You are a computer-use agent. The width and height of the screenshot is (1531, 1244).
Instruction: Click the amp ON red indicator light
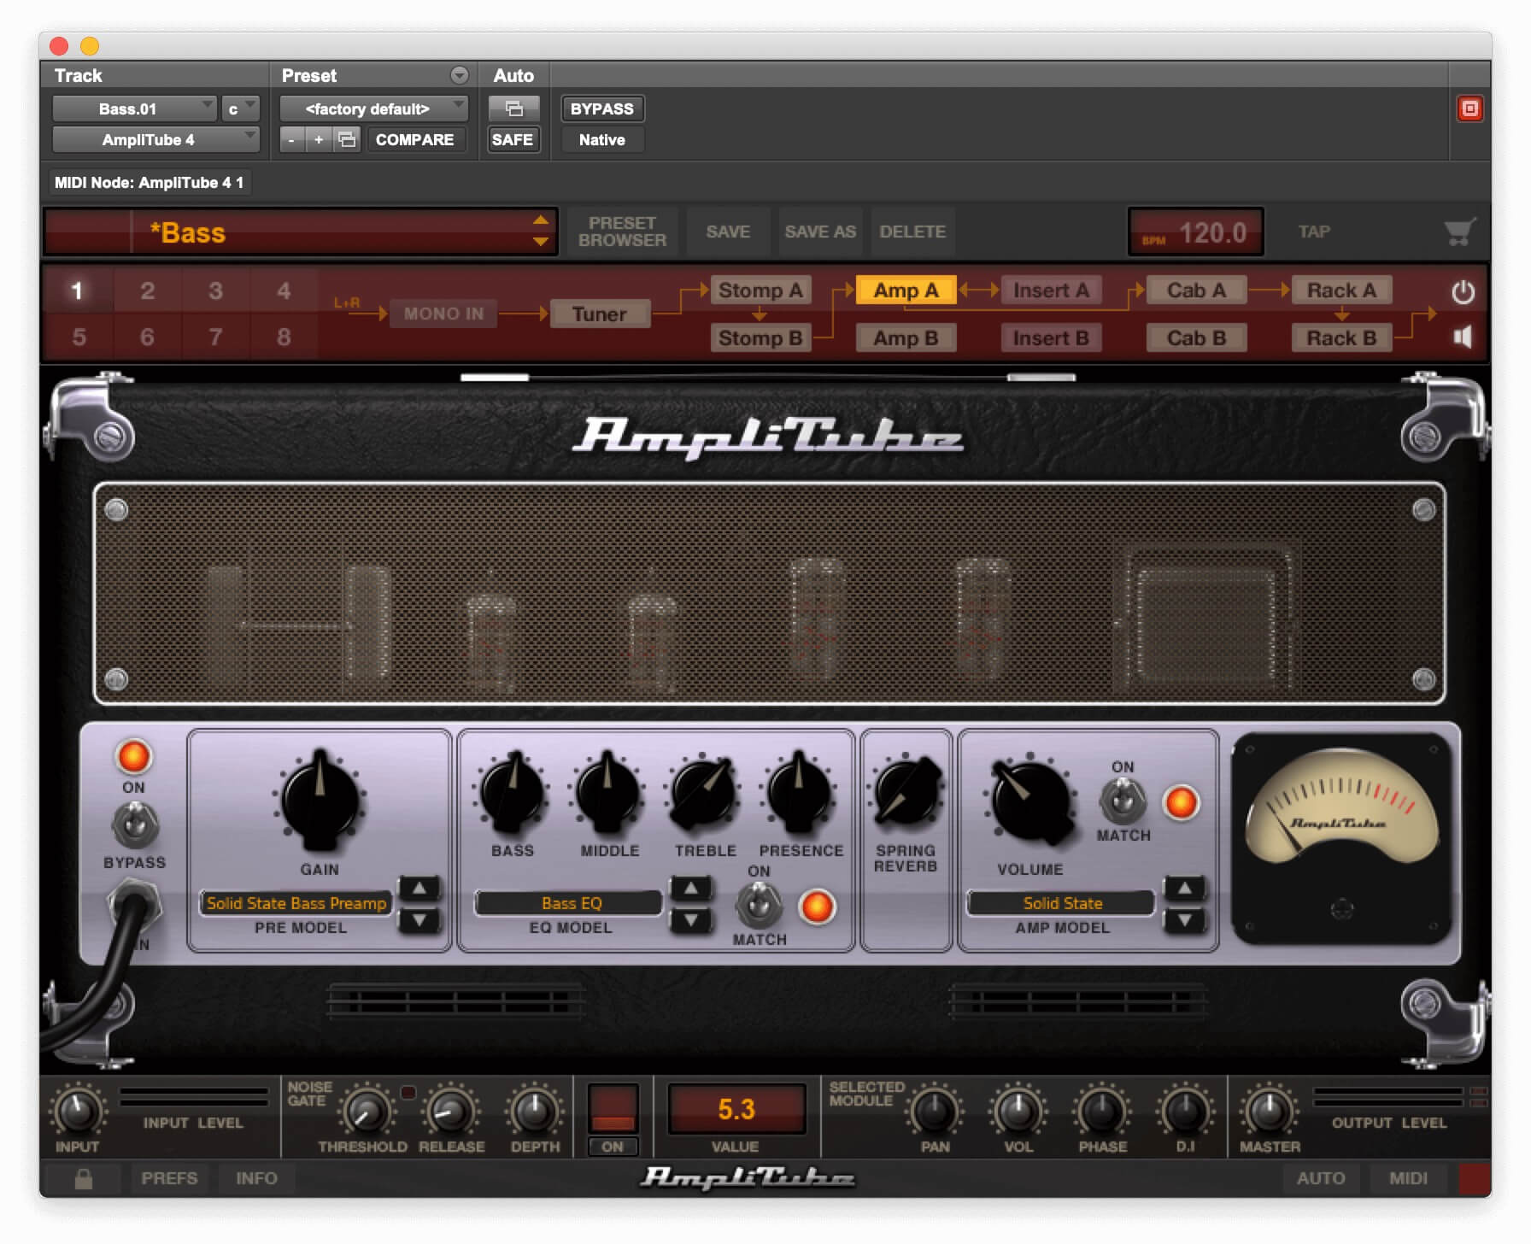(133, 756)
